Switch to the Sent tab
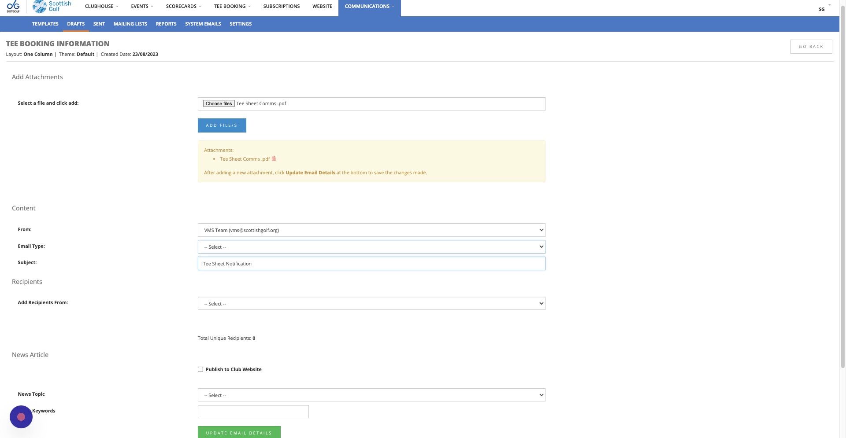The image size is (846, 438). [99, 24]
